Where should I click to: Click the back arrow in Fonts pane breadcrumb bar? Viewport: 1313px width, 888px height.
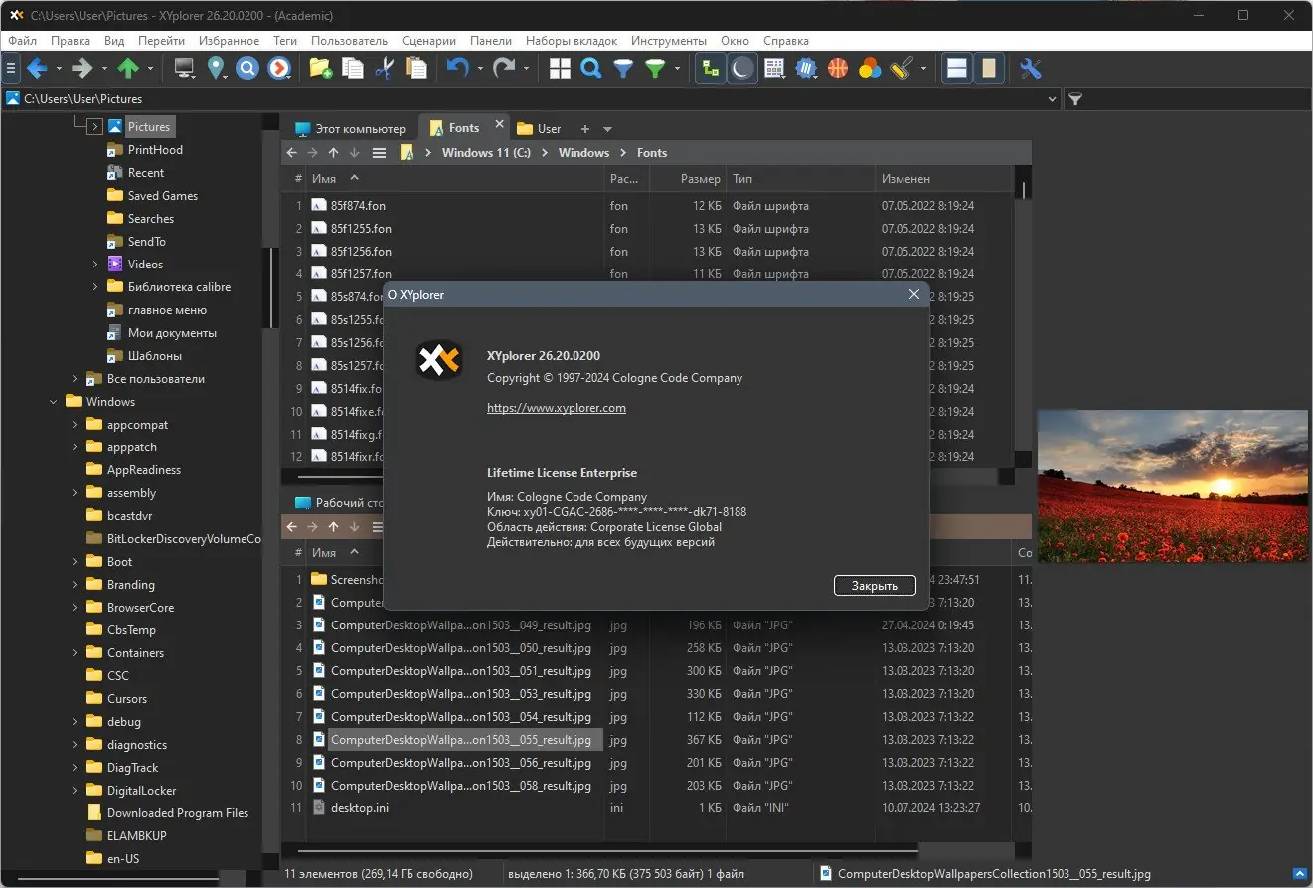291,153
